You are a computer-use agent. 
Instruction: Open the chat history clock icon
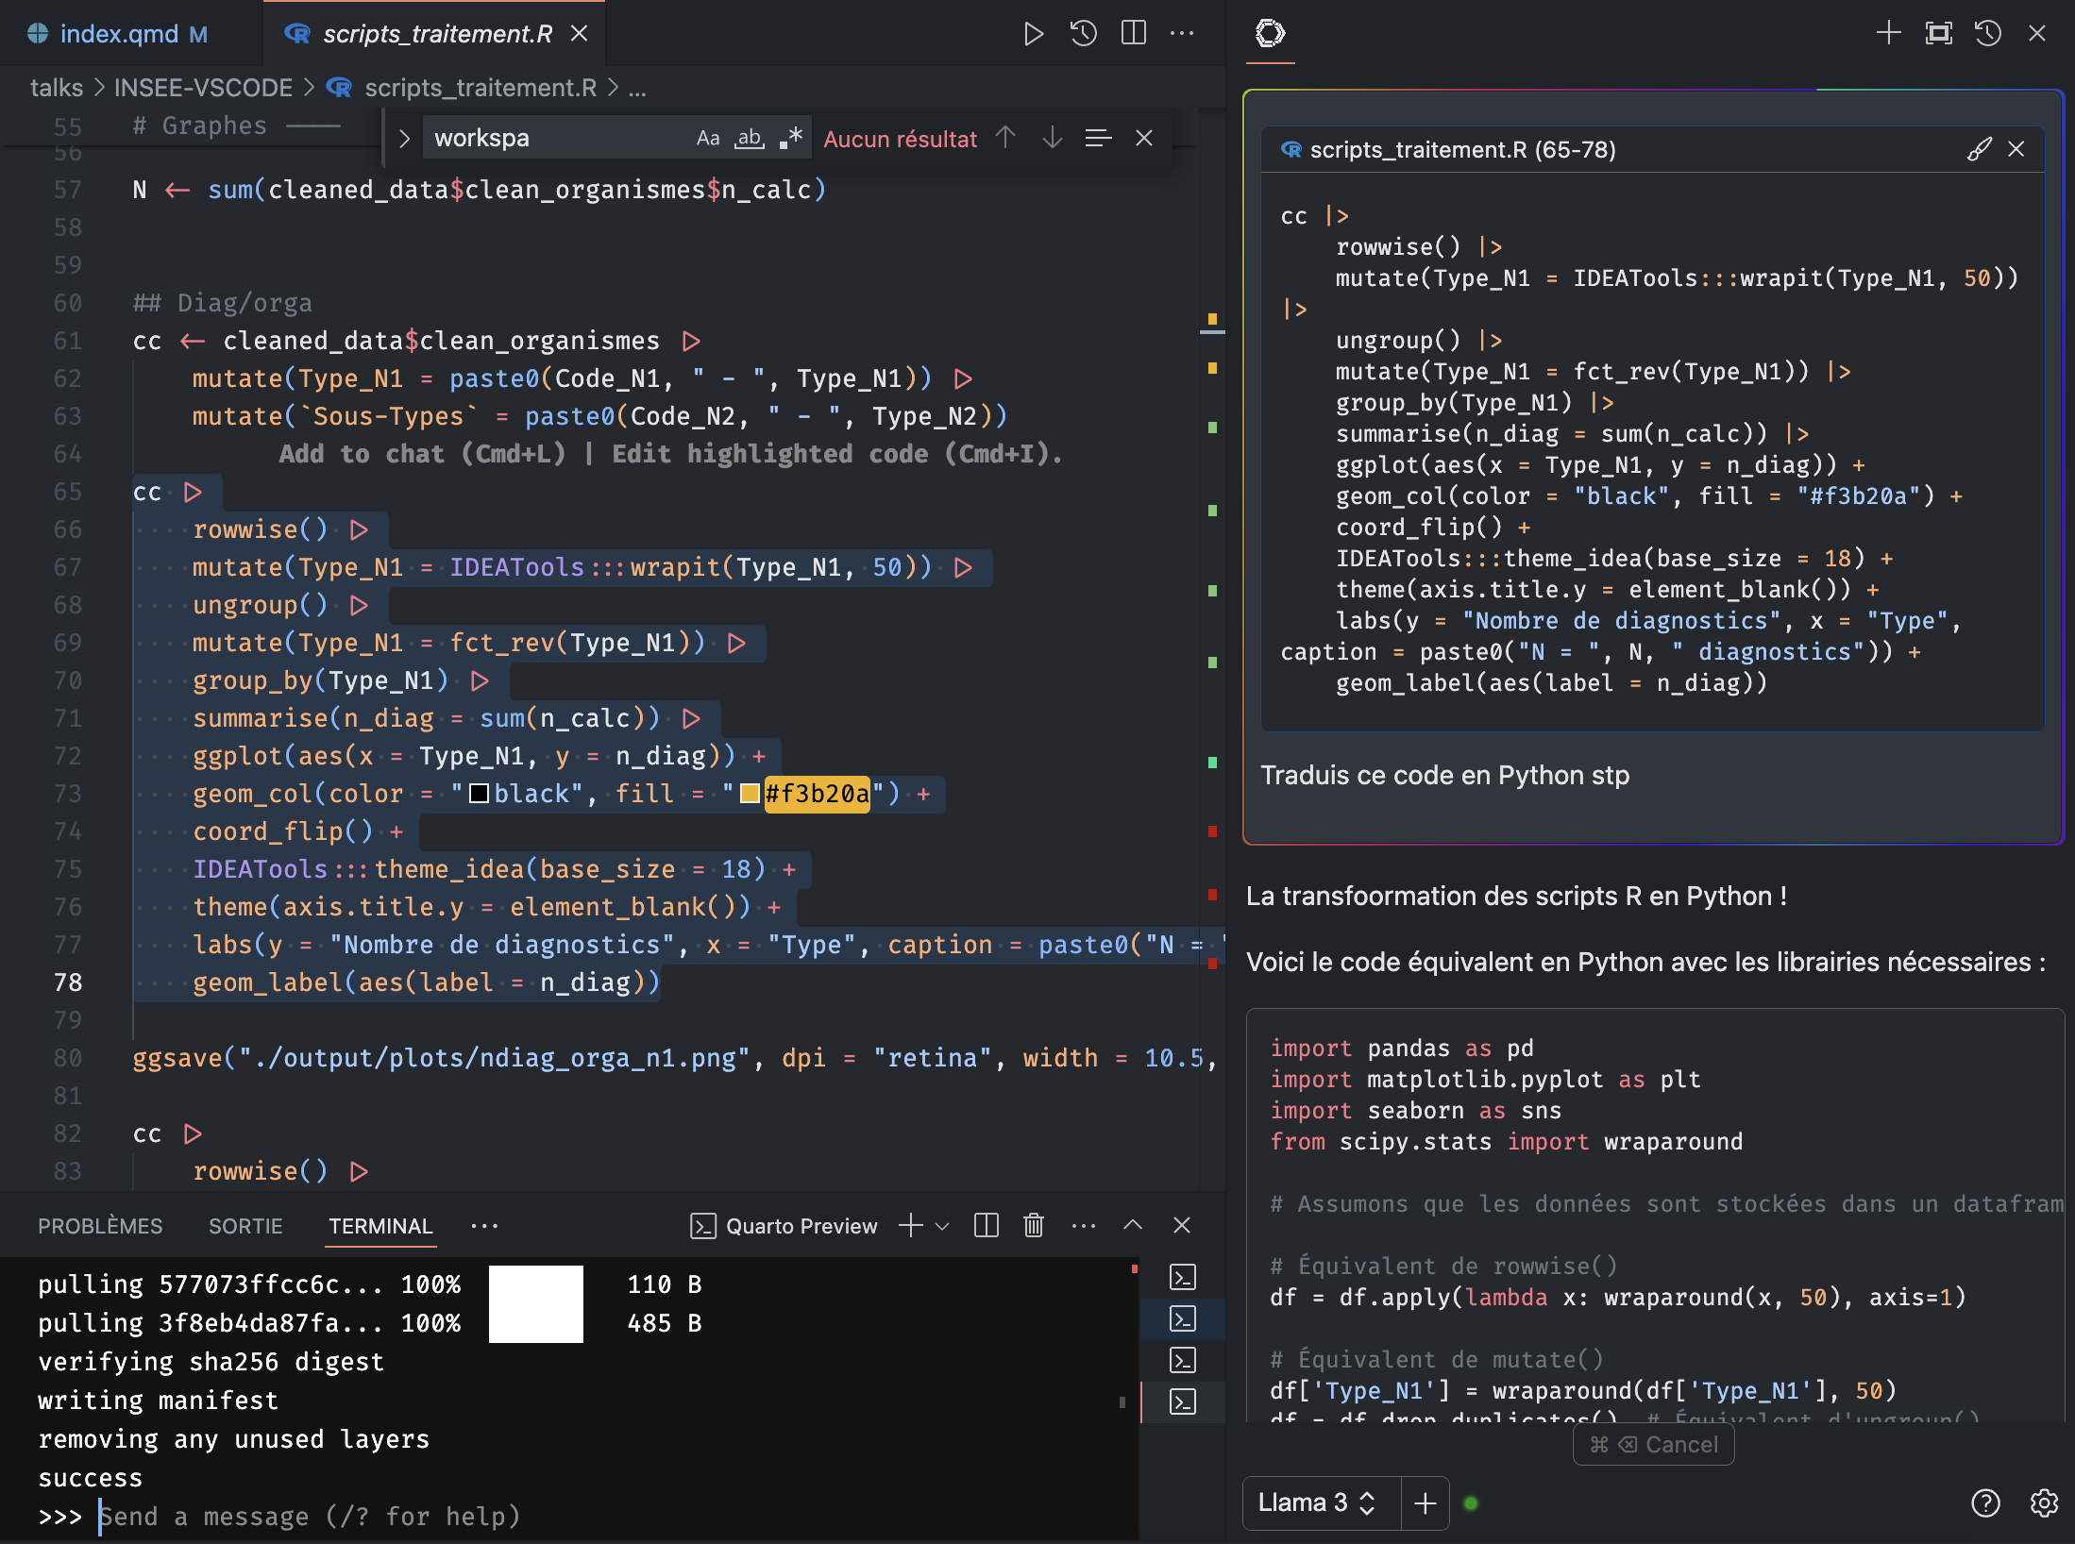1987,34
